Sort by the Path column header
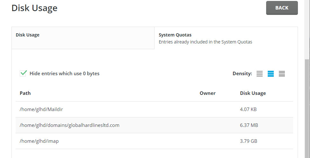The height and width of the screenshot is (158, 310). click(x=25, y=93)
